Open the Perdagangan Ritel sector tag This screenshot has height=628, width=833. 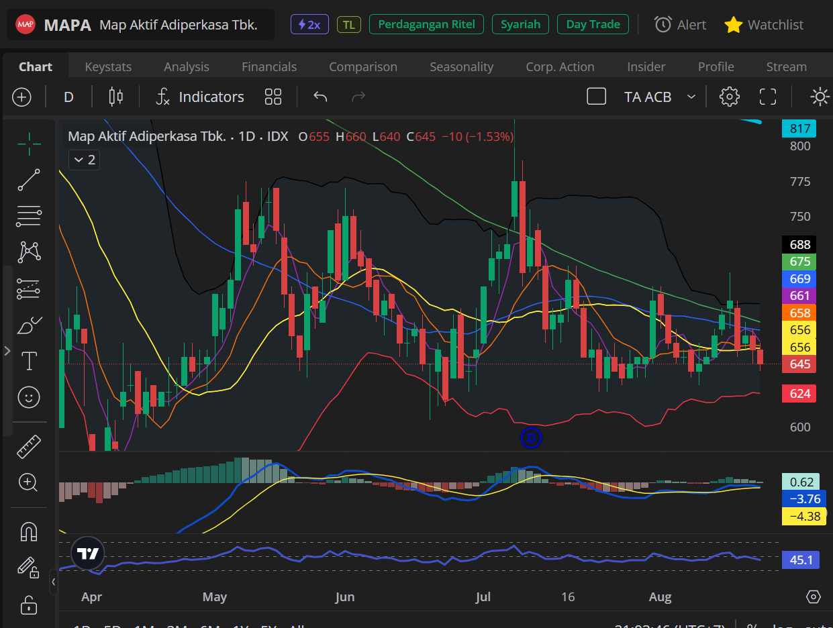click(426, 25)
